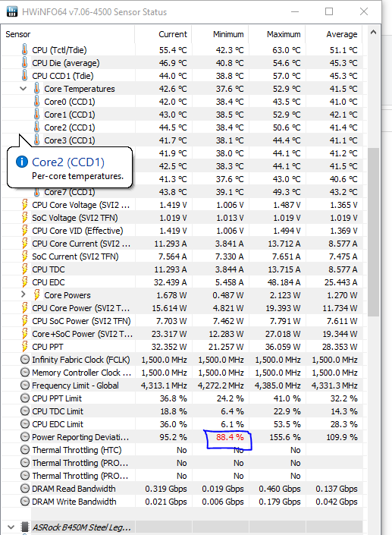
Task: Click the ASRock B450M motherboard chip icon
Action: pyautogui.click(x=24, y=527)
